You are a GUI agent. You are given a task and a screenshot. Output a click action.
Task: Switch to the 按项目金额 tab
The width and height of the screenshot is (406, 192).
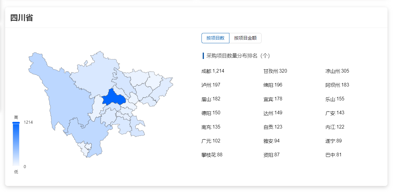click(x=245, y=38)
